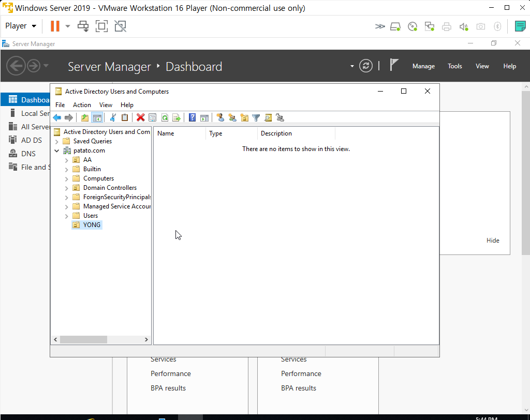
Task: Click the Notifications flag icon
Action: [x=393, y=65]
